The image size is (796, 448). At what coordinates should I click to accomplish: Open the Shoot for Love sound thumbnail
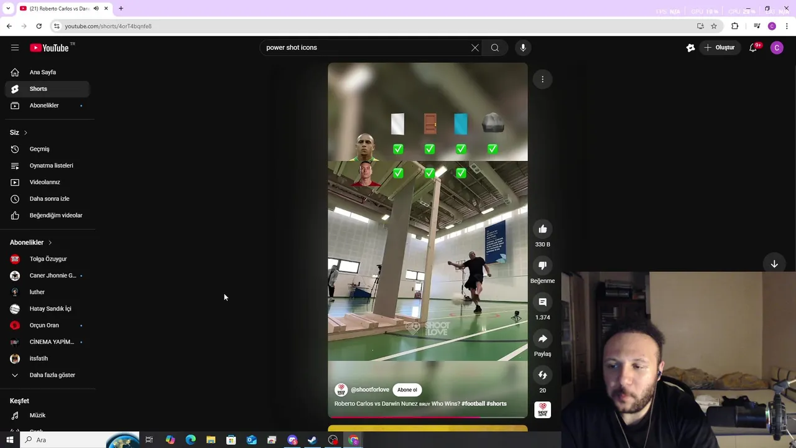[x=542, y=409]
